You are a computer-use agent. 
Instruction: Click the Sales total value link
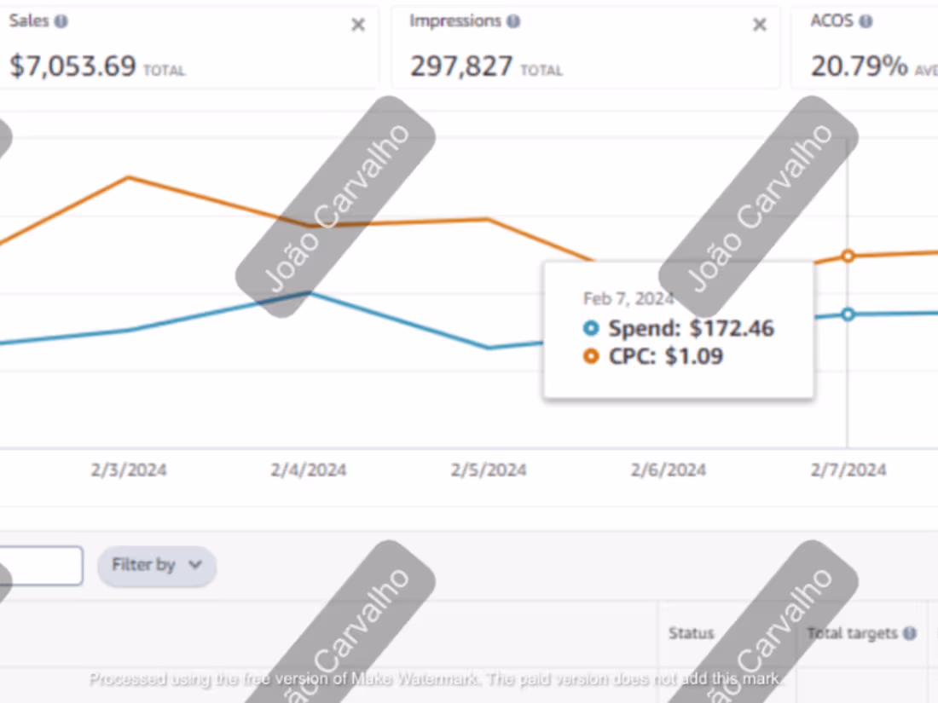(72, 66)
